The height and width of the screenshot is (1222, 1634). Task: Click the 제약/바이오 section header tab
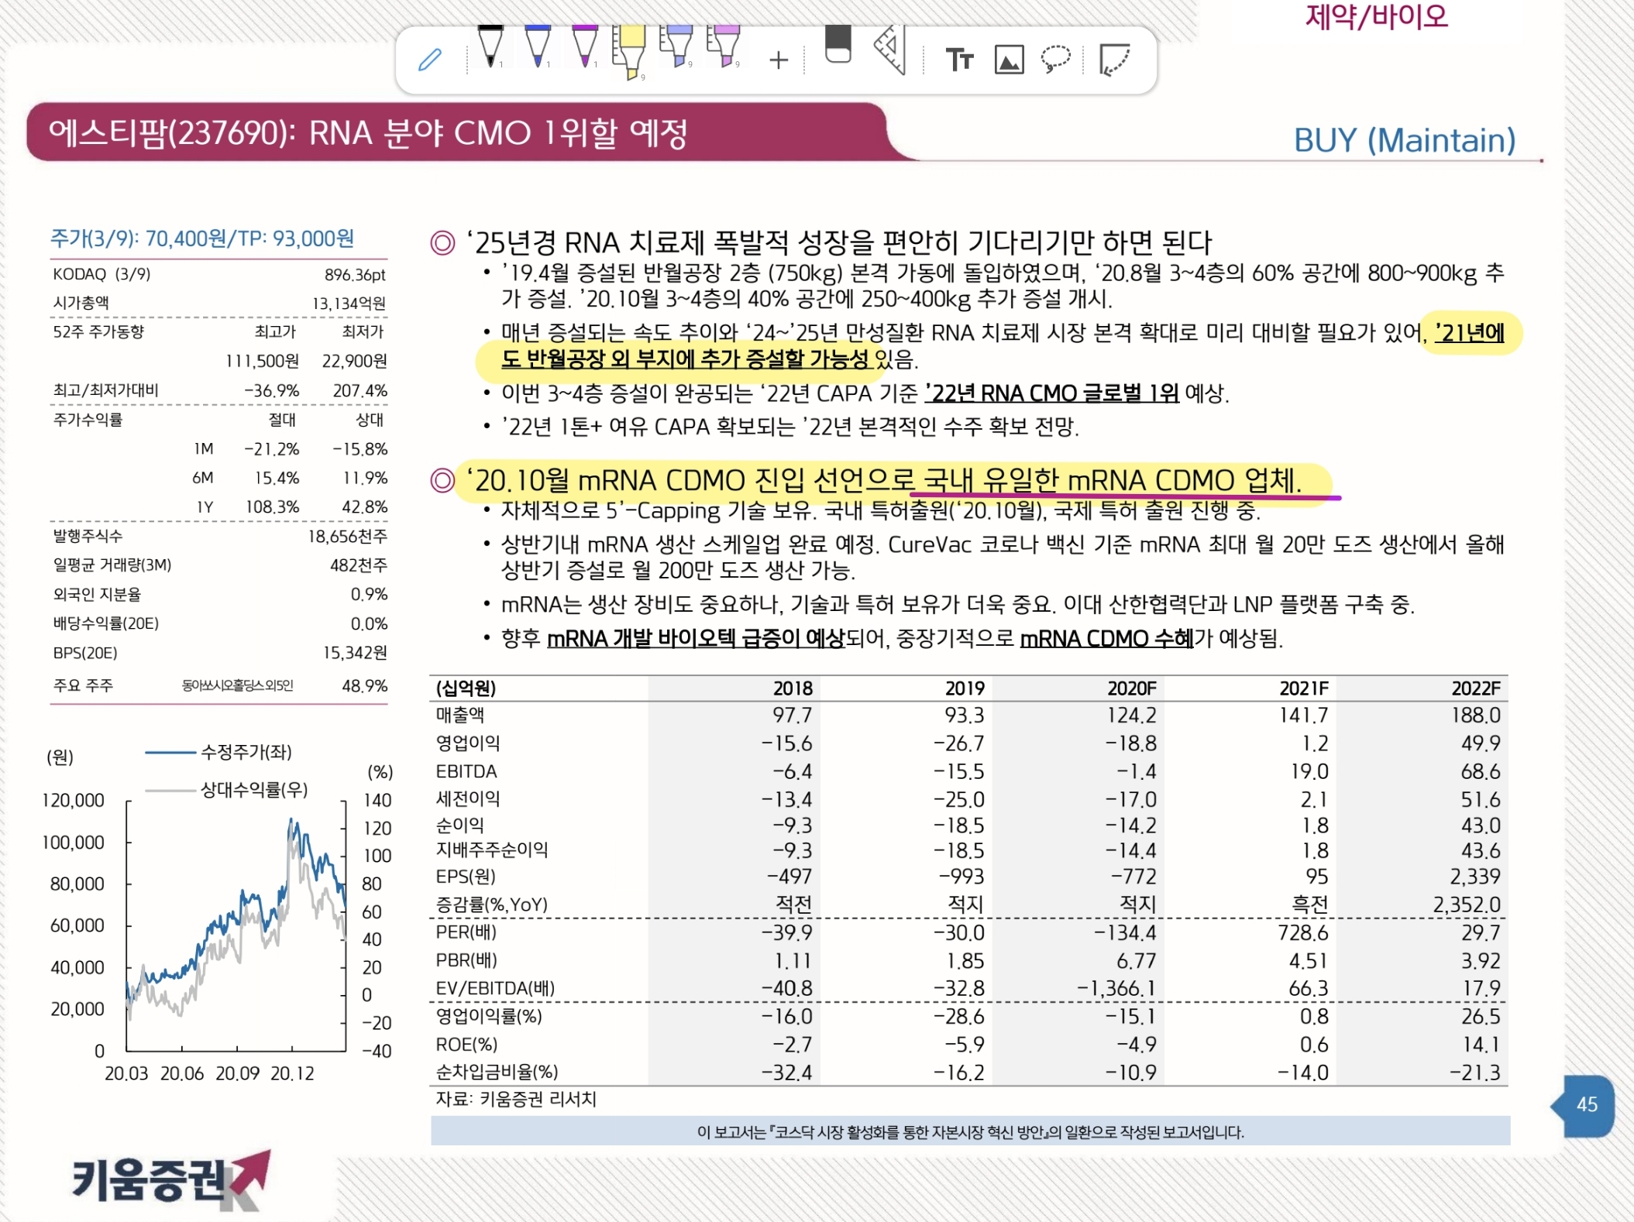click(x=1376, y=16)
